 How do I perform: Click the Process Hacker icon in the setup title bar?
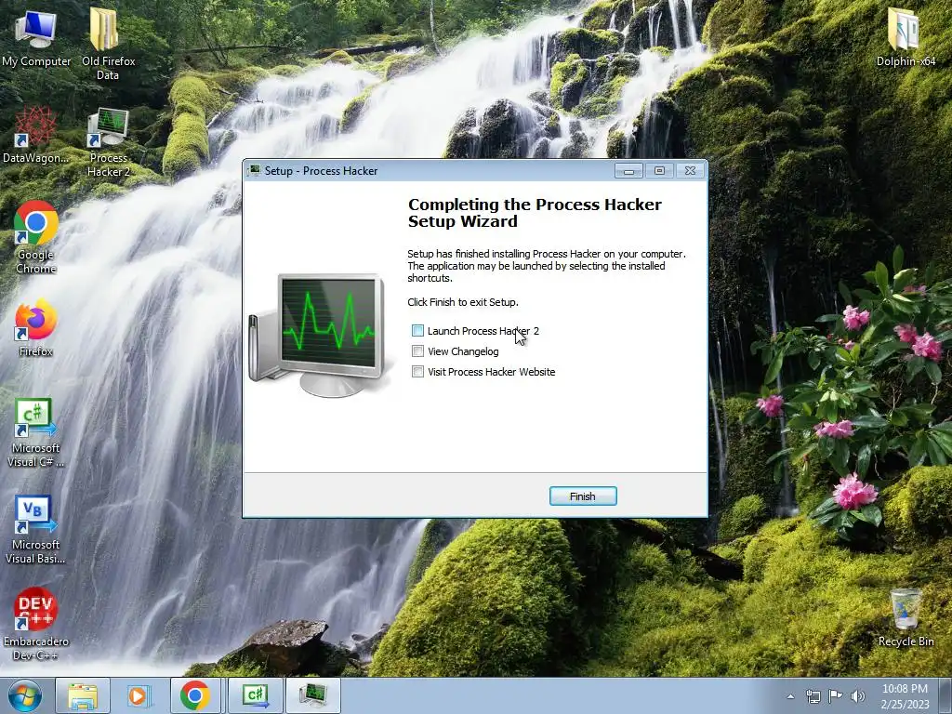[x=255, y=171]
